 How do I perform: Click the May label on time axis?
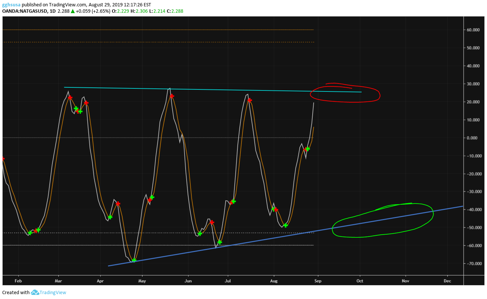[x=142, y=280]
